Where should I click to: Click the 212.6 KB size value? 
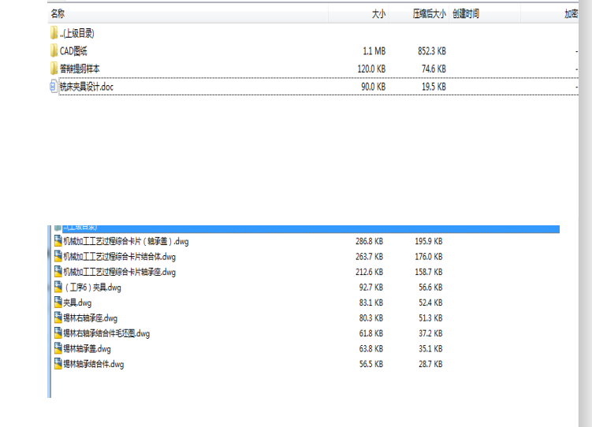click(x=369, y=272)
